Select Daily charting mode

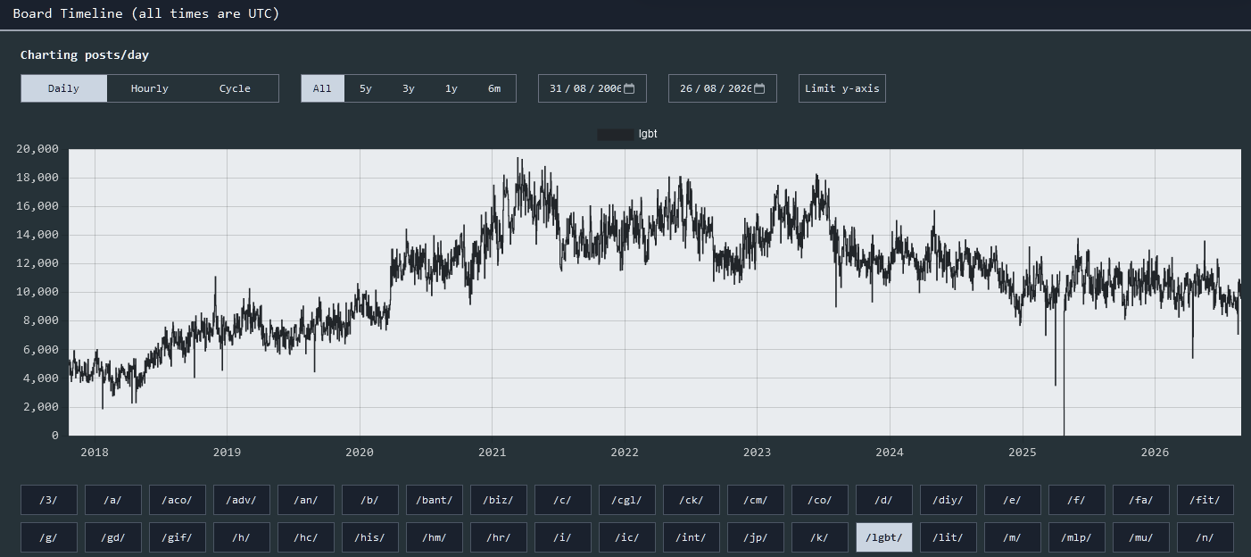63,88
